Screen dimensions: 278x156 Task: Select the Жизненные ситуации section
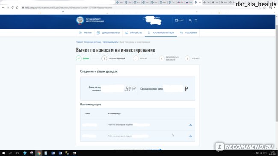click(x=161, y=33)
